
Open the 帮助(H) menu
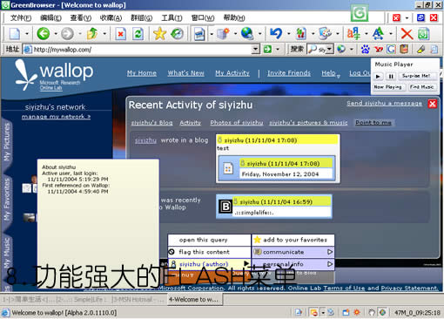tap(234, 18)
